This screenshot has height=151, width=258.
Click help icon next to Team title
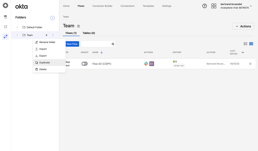coord(78,26)
